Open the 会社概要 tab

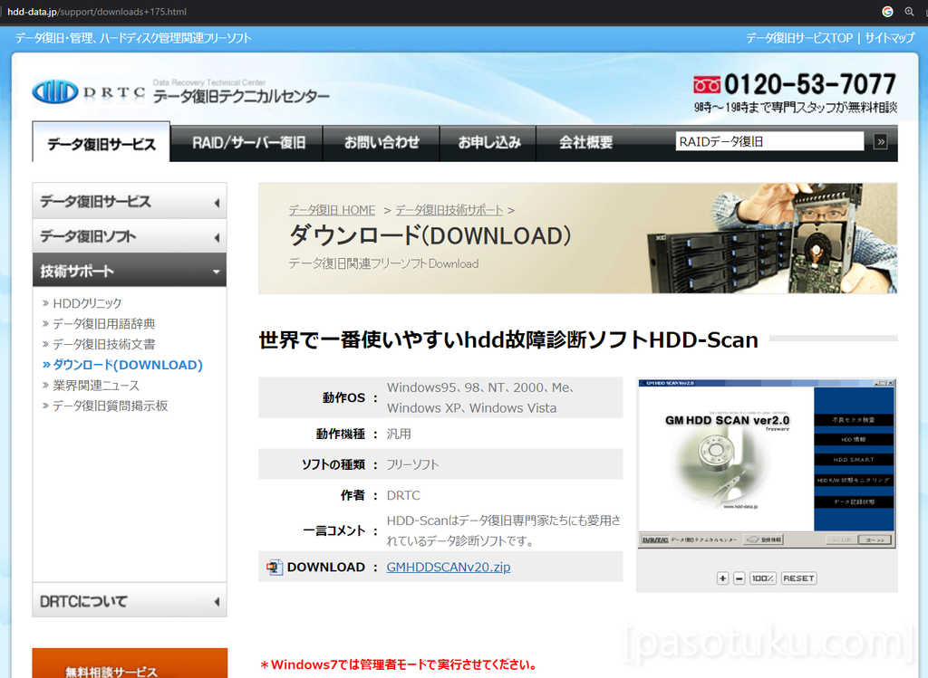tap(586, 143)
